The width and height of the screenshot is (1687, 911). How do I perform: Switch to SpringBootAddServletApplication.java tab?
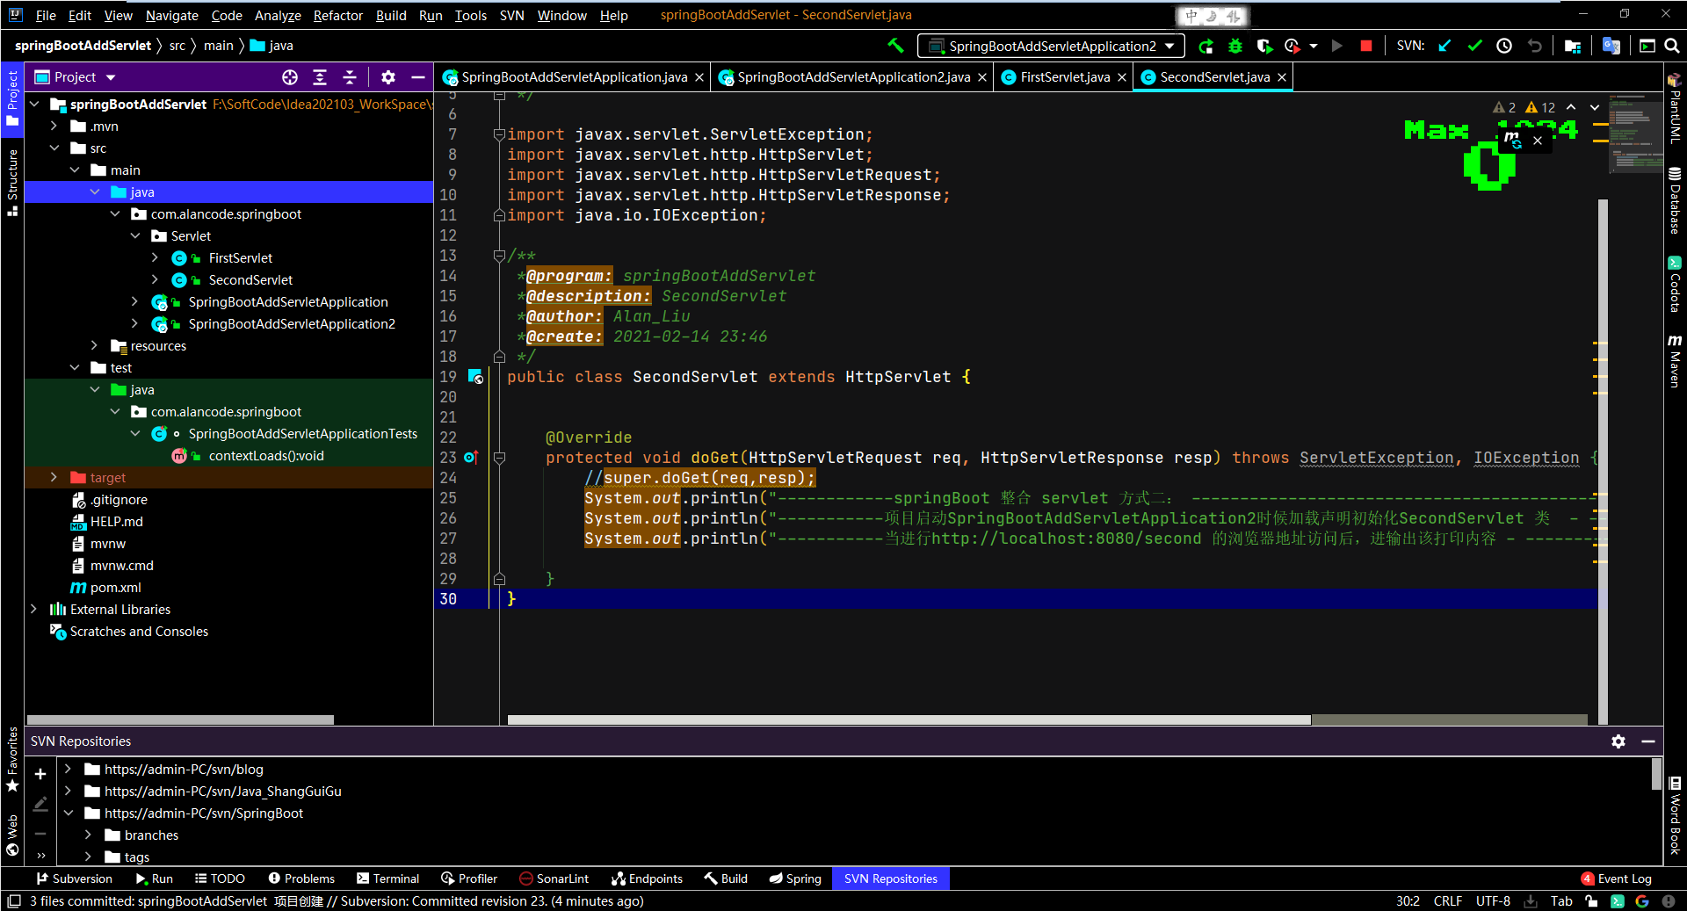click(573, 77)
